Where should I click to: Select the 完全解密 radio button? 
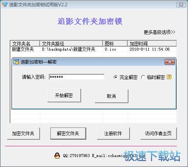(115, 77)
